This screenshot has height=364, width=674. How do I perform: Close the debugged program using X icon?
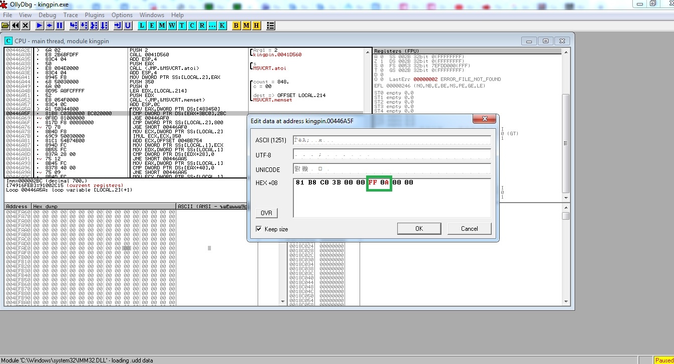(26, 26)
